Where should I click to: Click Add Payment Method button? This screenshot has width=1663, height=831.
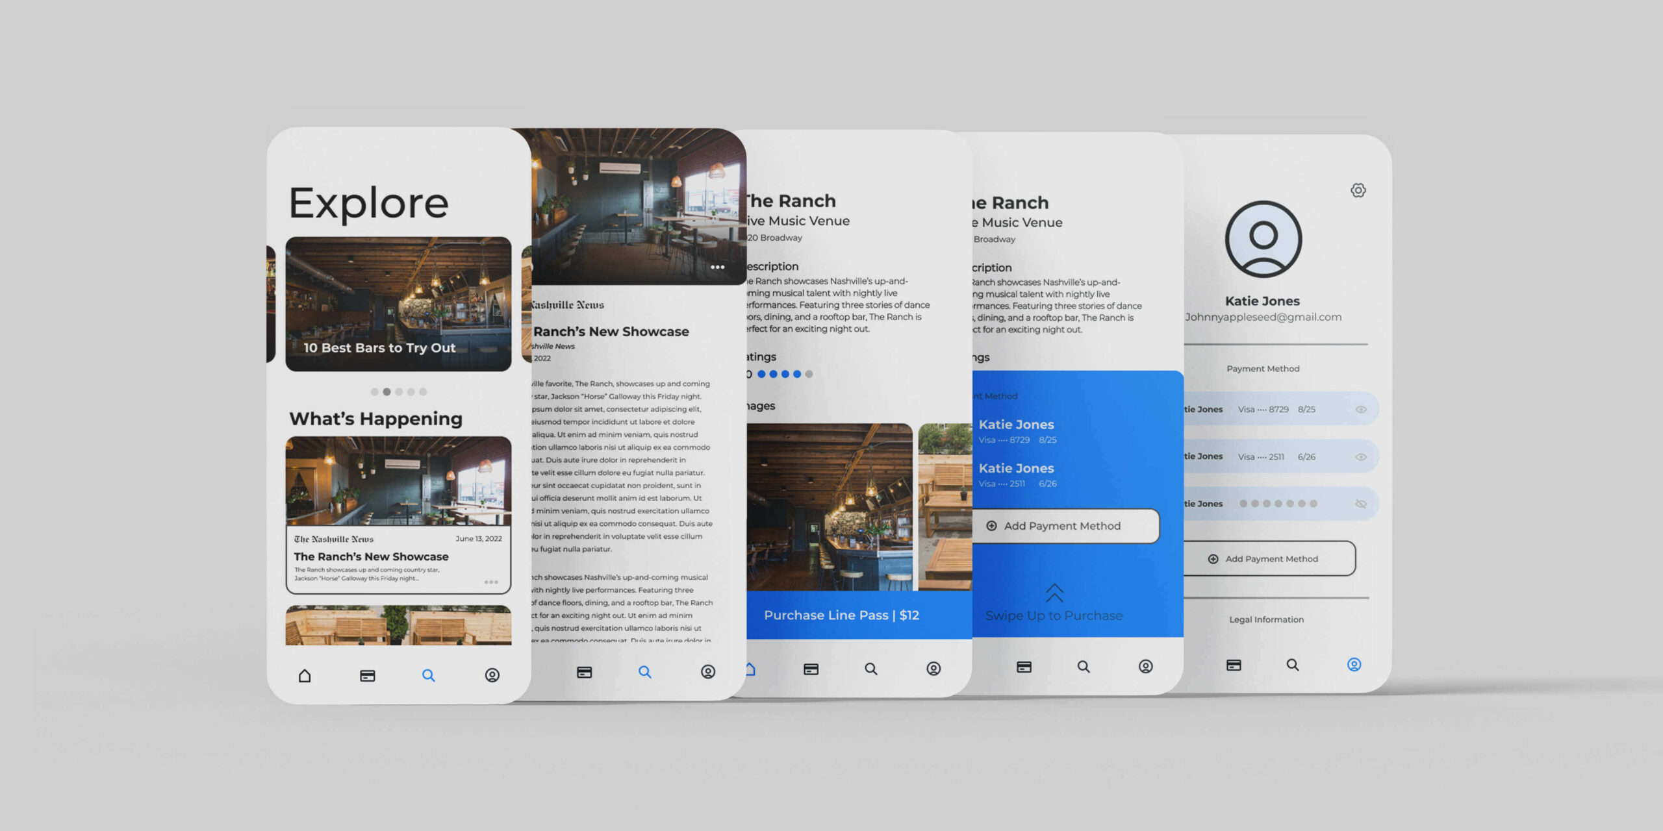(1053, 525)
